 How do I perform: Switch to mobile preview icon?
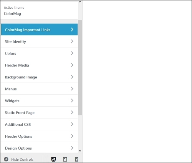tap(76, 160)
